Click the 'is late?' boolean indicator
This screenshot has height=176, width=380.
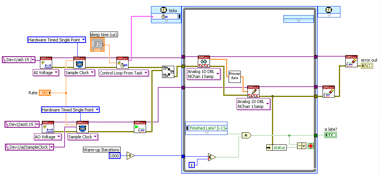(x=330, y=135)
